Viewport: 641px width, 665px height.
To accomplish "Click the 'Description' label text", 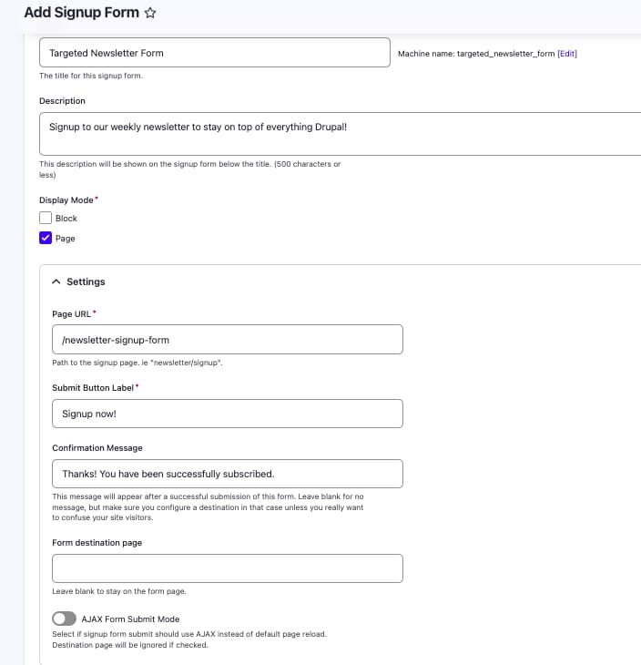I will point(62,101).
